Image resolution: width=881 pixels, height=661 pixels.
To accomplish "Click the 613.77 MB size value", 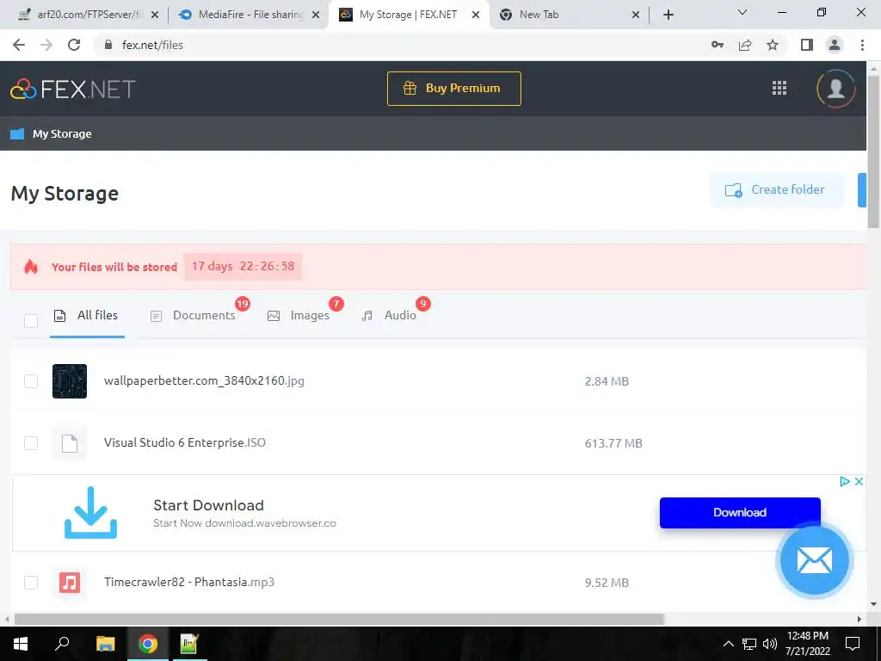I will tap(613, 443).
